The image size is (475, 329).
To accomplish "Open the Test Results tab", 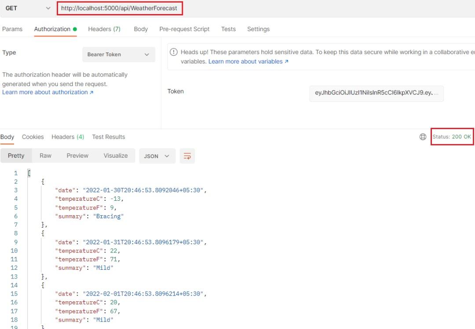I will click(x=108, y=137).
